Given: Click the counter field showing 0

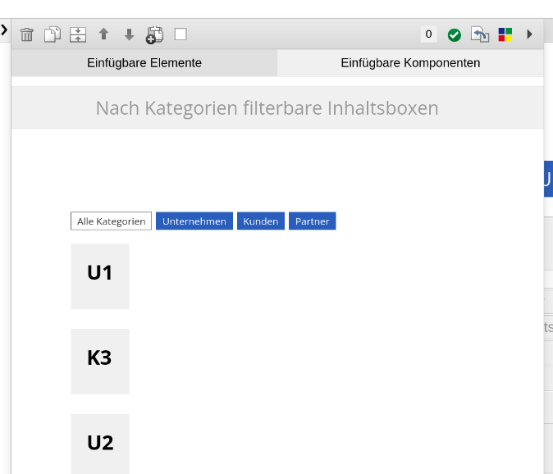Looking at the screenshot, I should pos(428,34).
